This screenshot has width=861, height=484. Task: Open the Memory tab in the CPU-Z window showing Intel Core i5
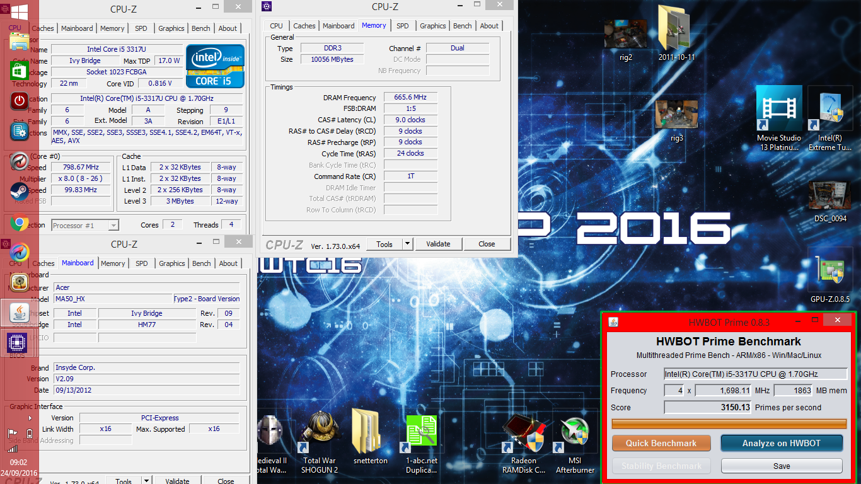(112, 28)
